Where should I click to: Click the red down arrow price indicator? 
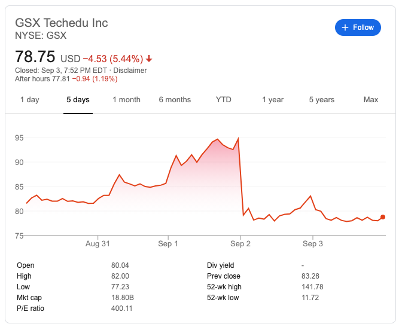click(x=149, y=59)
